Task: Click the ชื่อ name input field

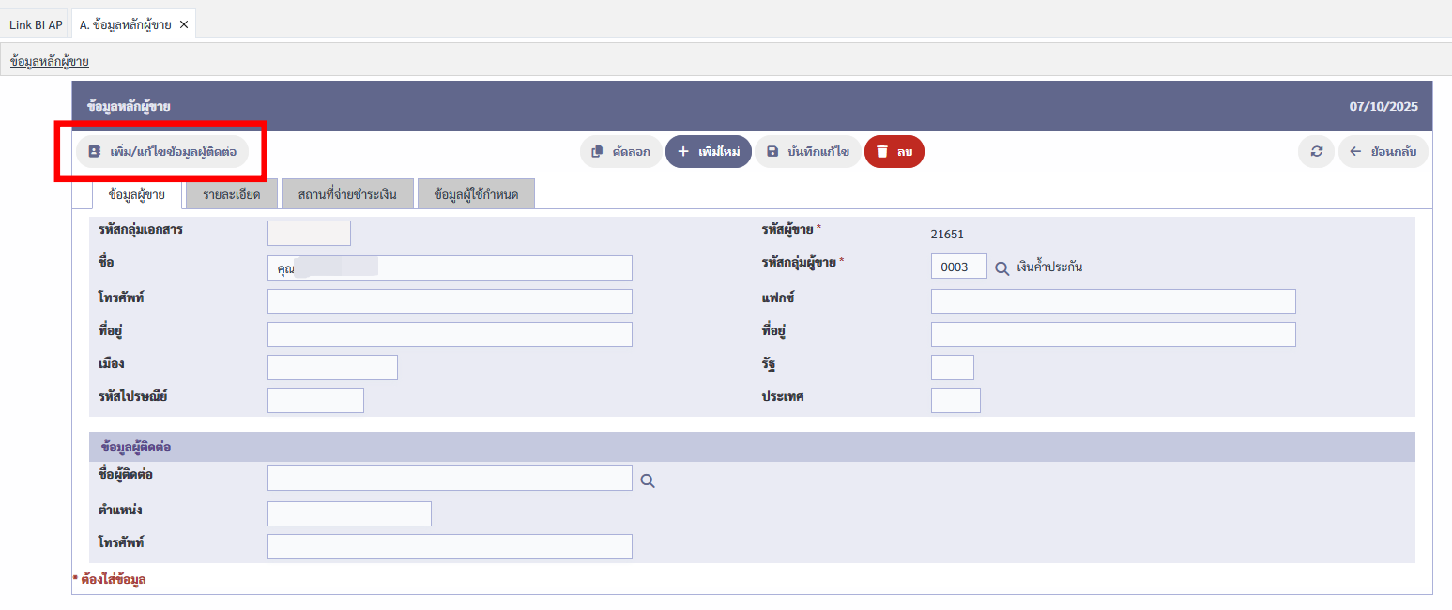Action: pos(450,268)
